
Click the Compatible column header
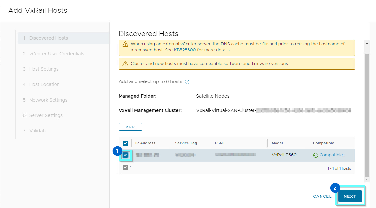pos(323,143)
